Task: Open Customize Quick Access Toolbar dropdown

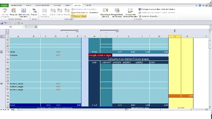Action: click(22, 23)
